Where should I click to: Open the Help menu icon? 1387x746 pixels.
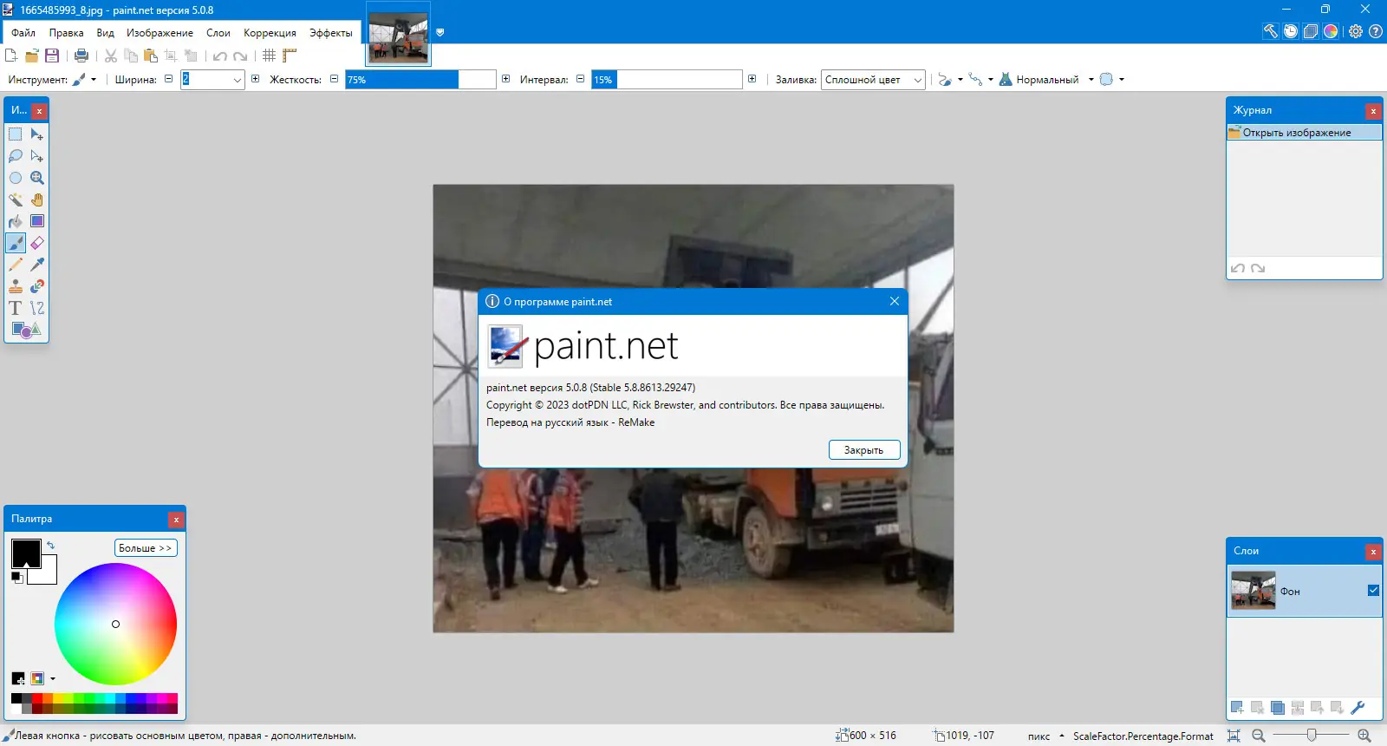coord(1376,31)
